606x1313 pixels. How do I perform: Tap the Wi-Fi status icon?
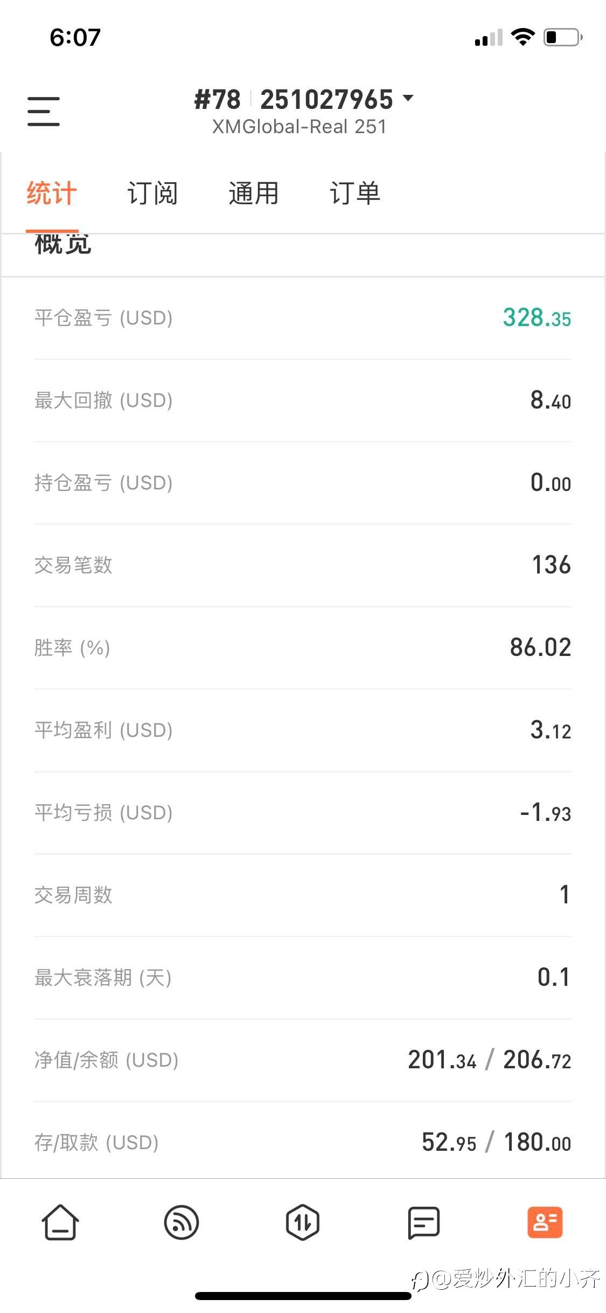(x=522, y=37)
